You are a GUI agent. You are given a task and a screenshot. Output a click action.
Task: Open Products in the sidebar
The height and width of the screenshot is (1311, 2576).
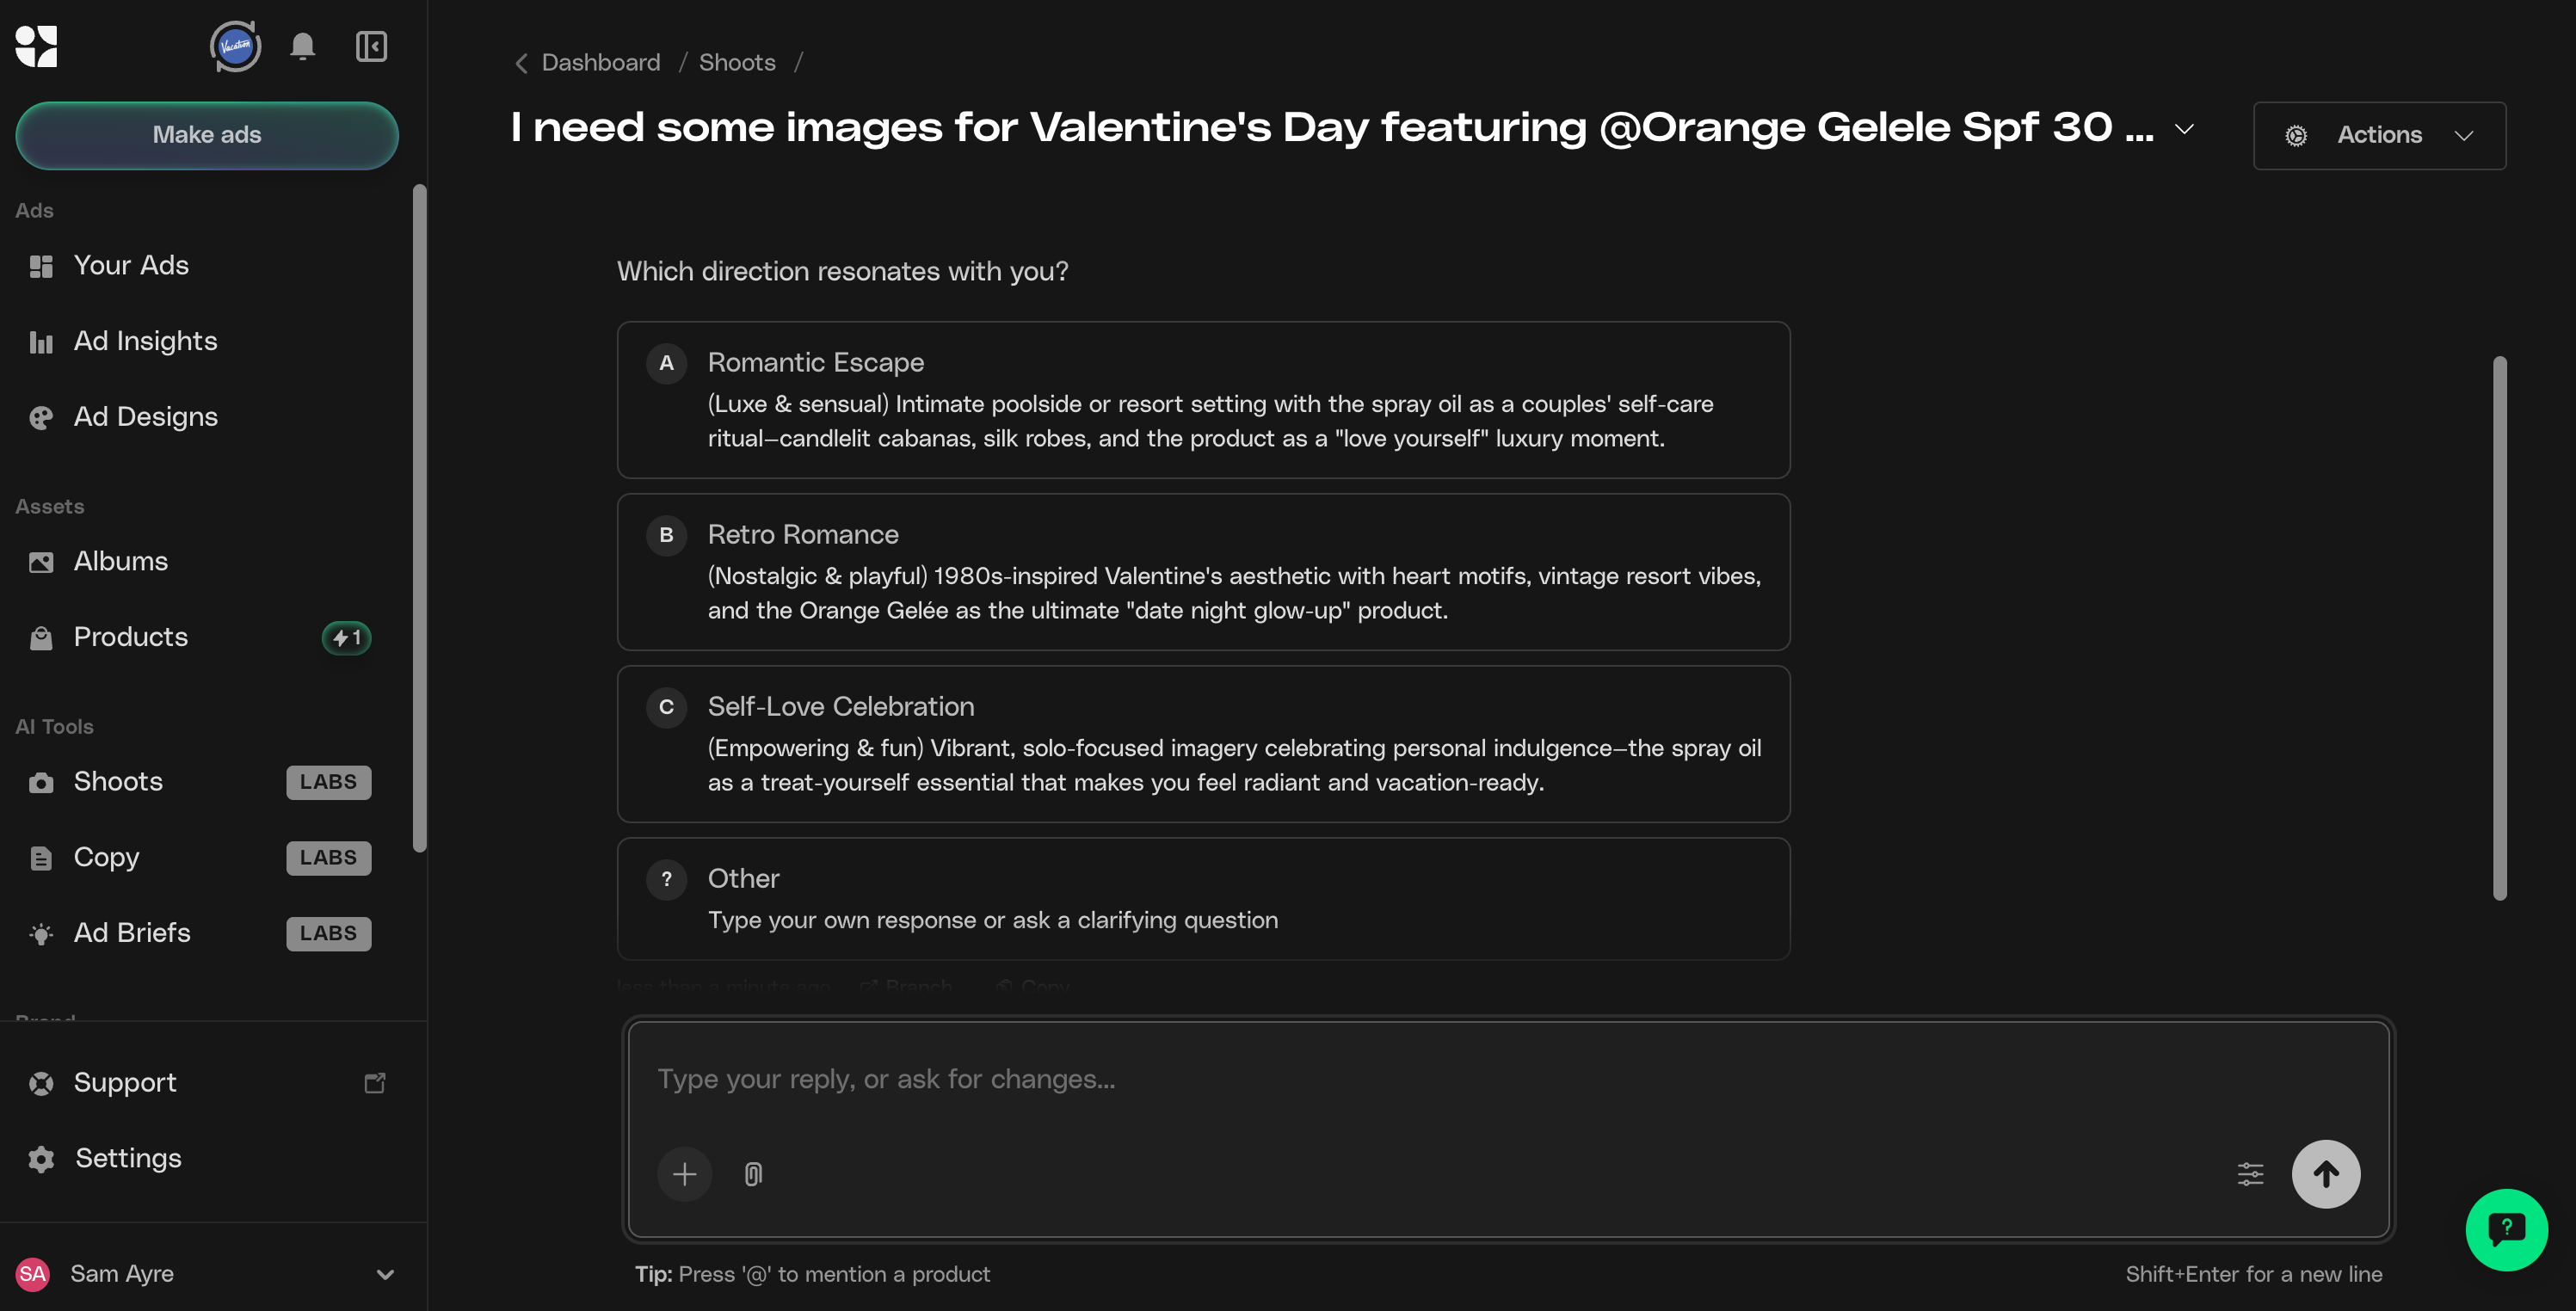[x=130, y=637]
